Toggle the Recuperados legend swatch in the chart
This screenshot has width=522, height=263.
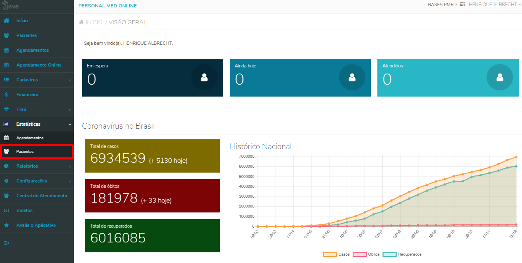(x=390, y=254)
